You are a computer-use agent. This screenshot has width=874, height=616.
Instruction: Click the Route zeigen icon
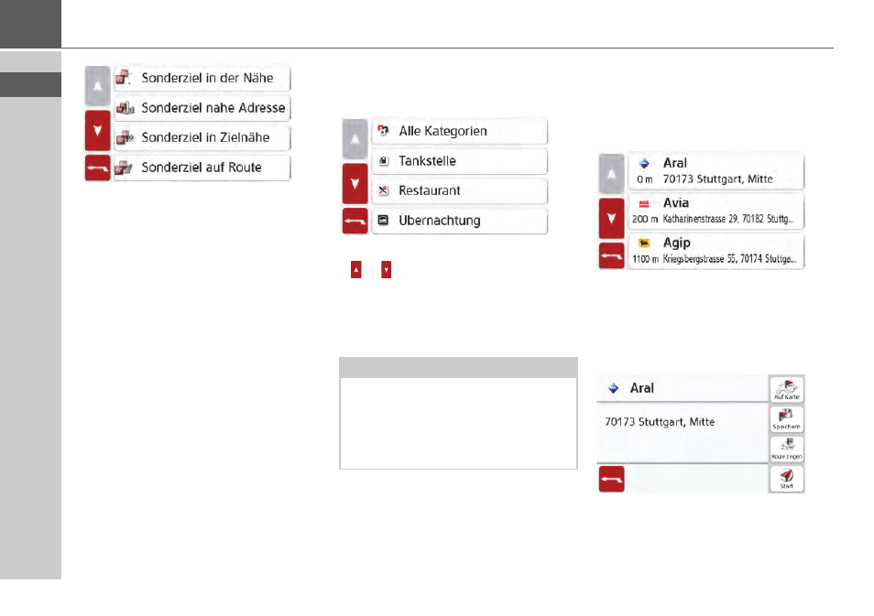point(786,448)
